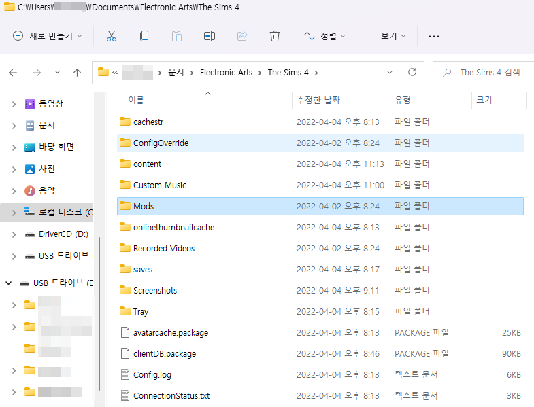Expand the 동영상 tree node
Screen dimensions: 534x407
[14, 104]
